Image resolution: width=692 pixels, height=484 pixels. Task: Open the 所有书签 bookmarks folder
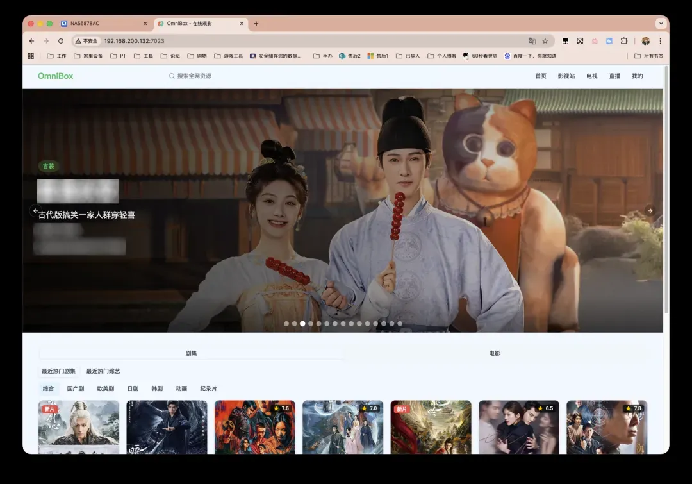point(648,56)
